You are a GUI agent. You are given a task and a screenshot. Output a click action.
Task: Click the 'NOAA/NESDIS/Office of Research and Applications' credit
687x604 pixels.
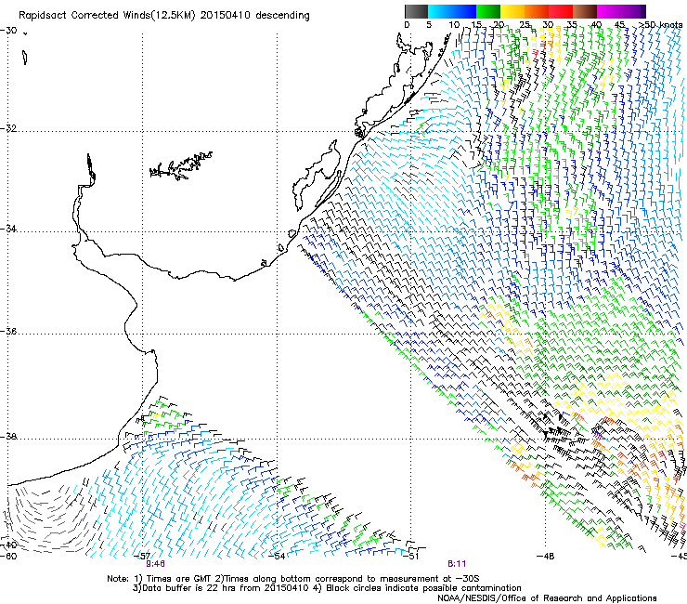[547, 598]
